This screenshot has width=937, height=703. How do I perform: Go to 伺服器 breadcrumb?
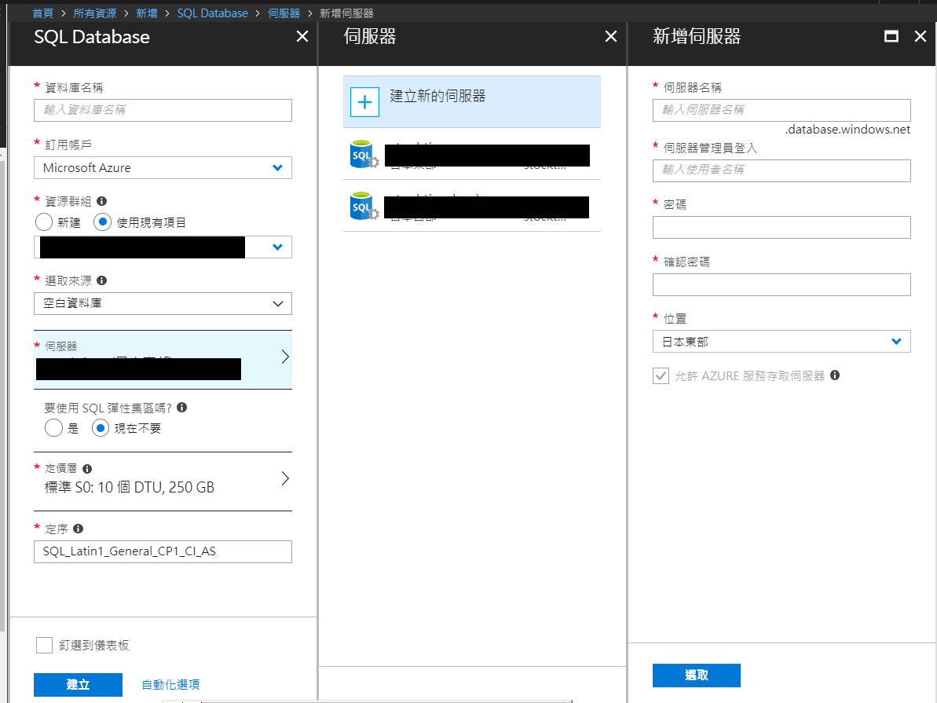click(x=284, y=13)
